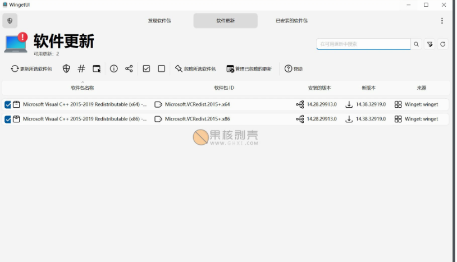This screenshot has height=262, width=457.
Task: Open 帮助 help button
Action: [x=294, y=68]
